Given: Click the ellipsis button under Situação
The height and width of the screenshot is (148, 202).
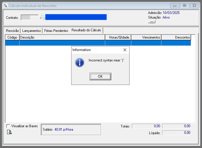Looking at the screenshot, I should point(152,22).
